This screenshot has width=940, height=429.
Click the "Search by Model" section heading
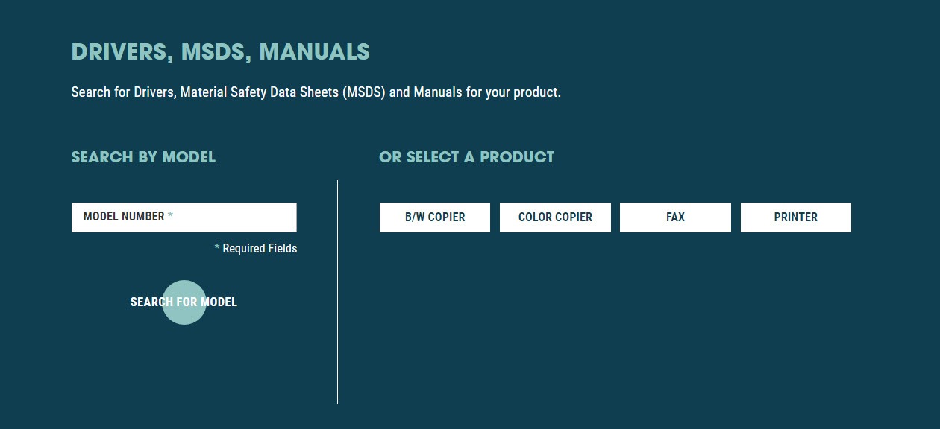[143, 157]
